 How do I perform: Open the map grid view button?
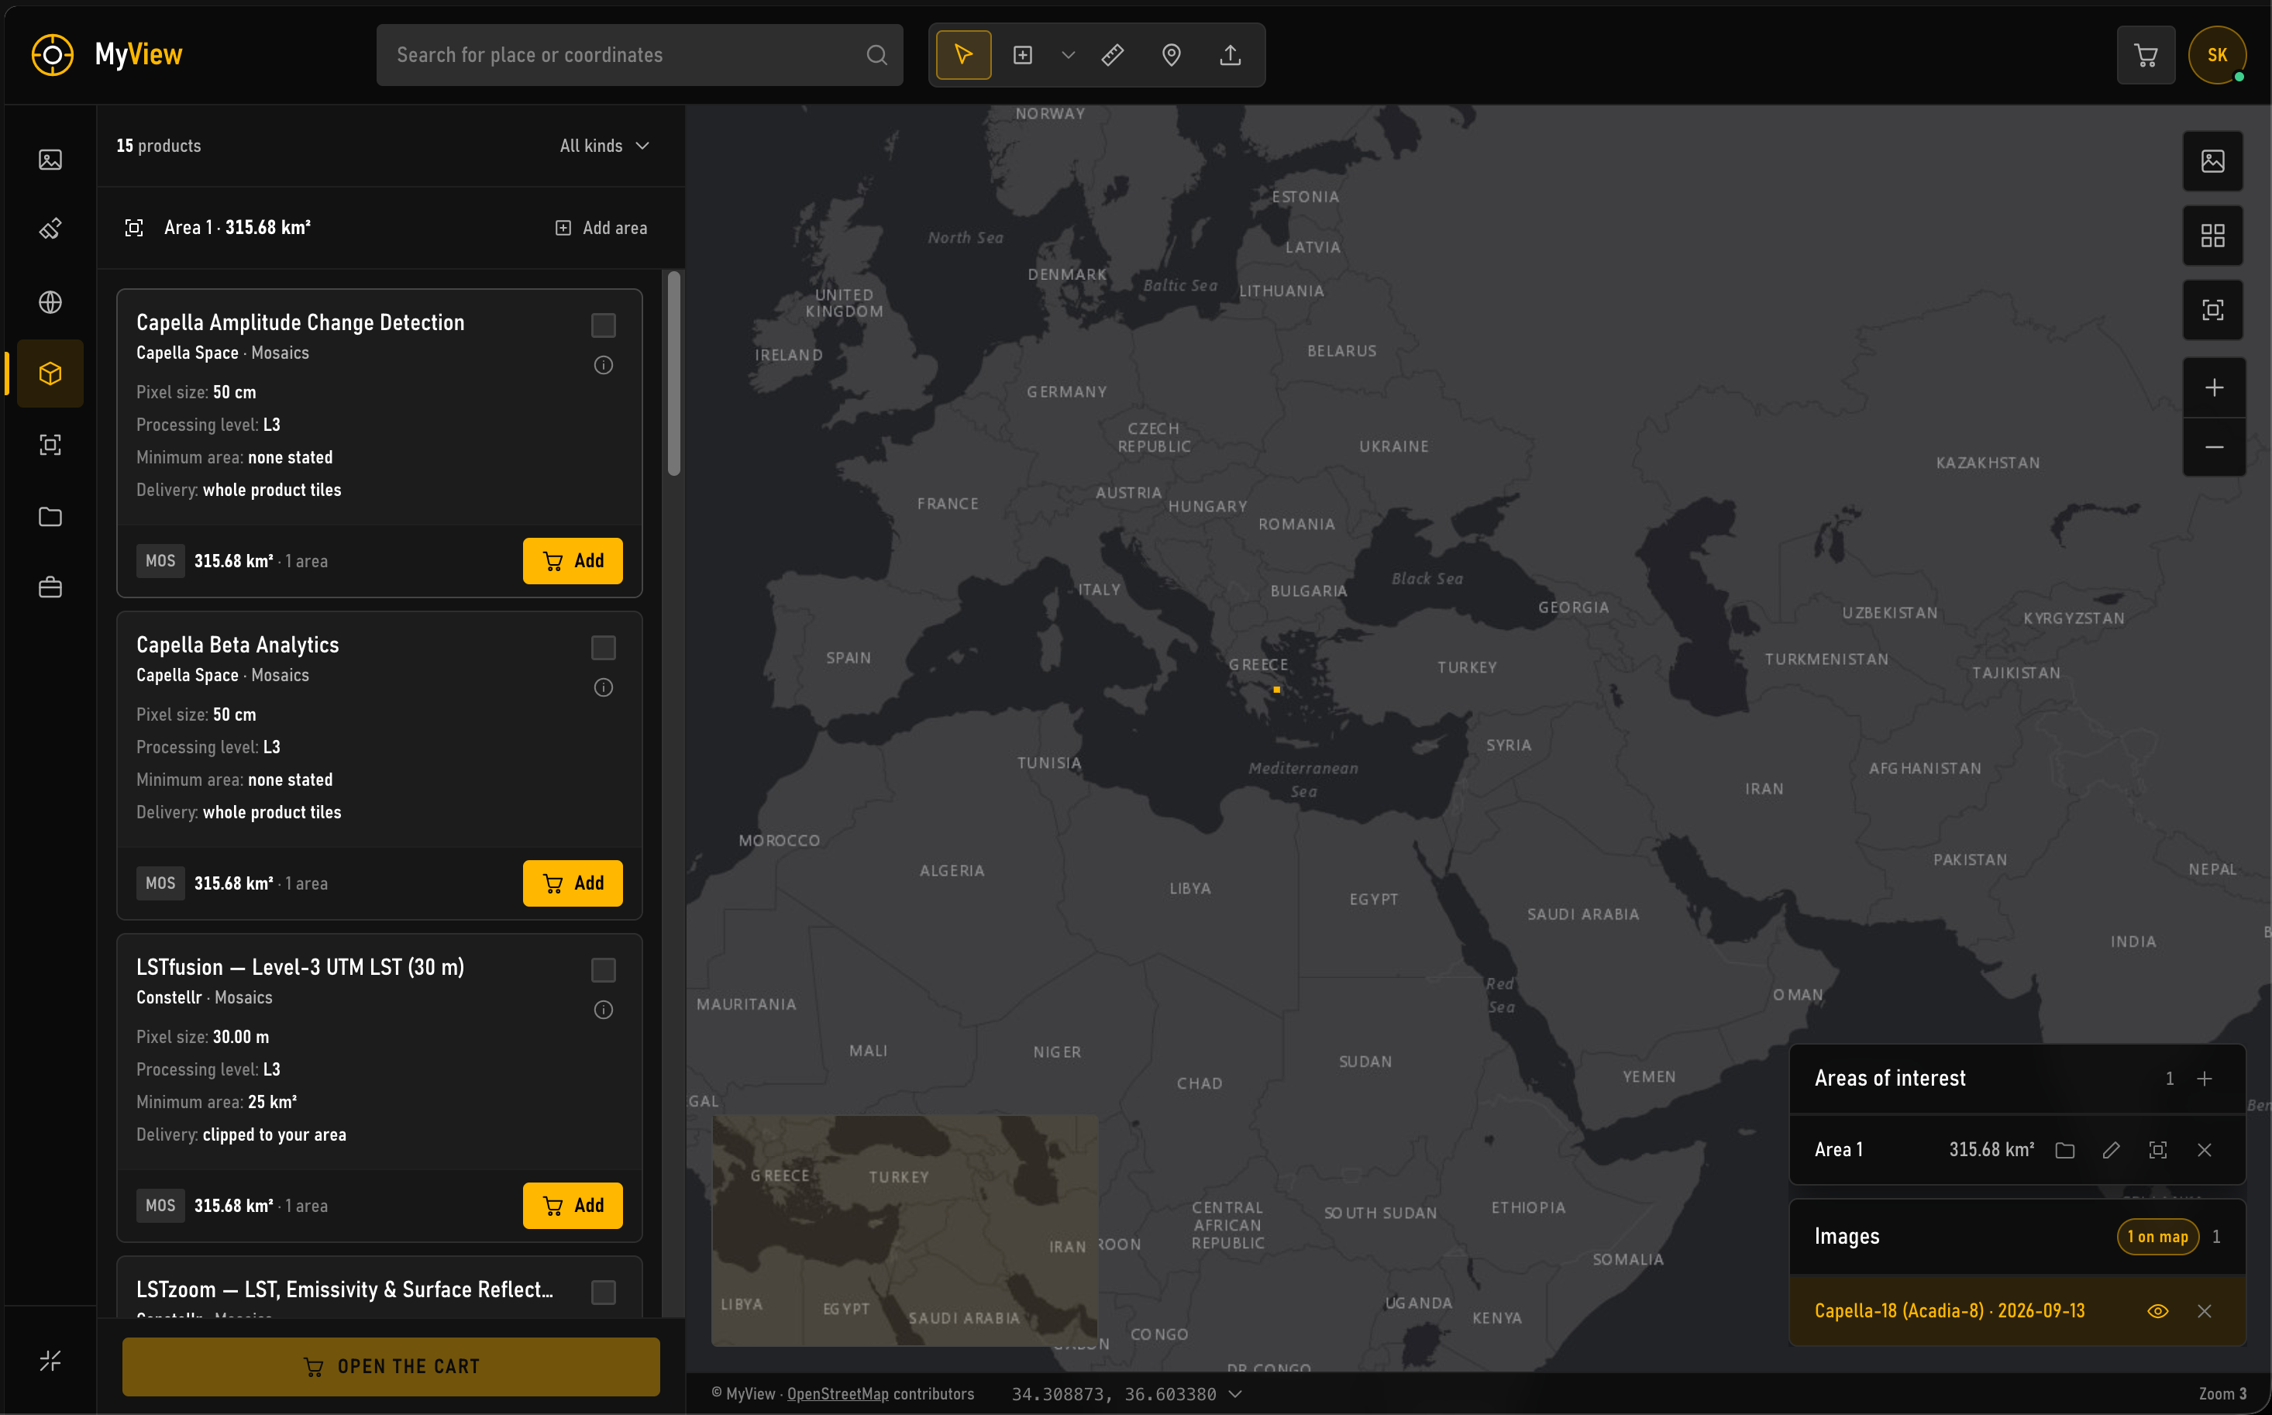pos(2213,235)
